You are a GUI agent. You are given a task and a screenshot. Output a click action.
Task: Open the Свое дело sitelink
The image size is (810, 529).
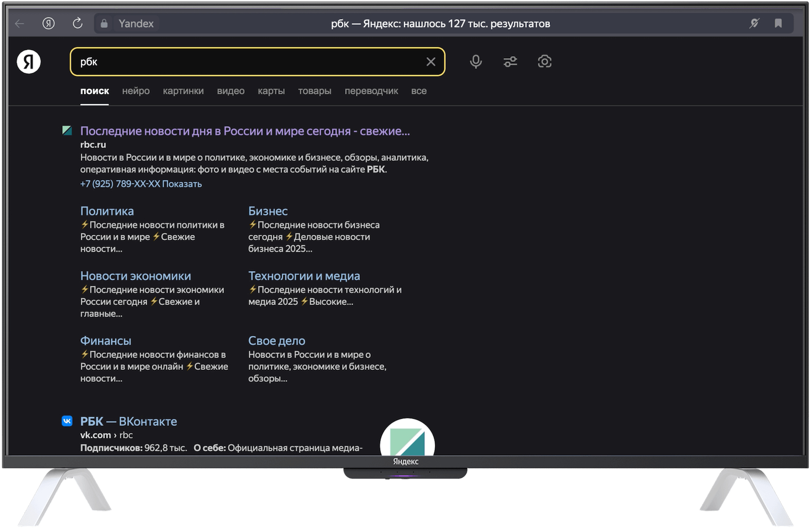click(x=277, y=341)
